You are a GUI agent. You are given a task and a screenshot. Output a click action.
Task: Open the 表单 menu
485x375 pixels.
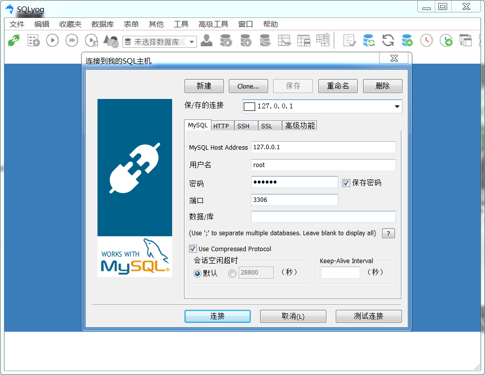(x=131, y=24)
